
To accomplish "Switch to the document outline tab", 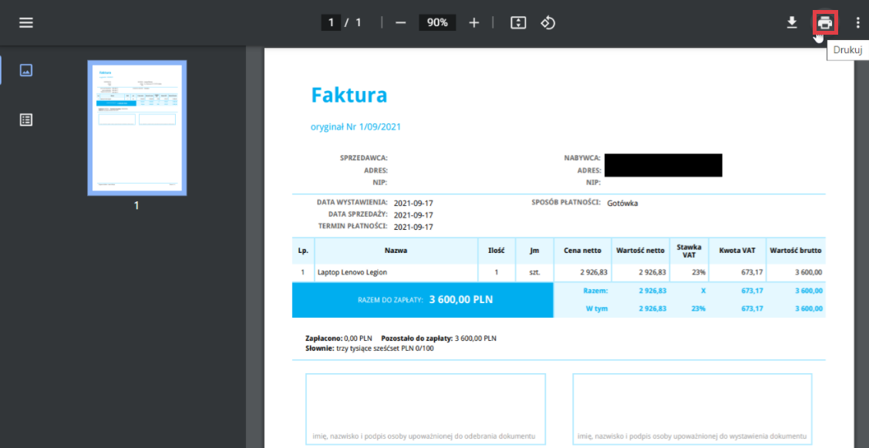I will (26, 120).
